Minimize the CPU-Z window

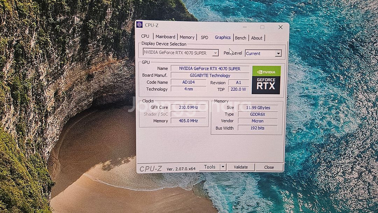tap(245, 27)
